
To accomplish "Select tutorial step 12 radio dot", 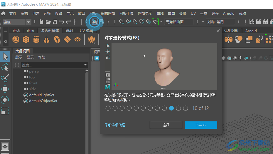I will pyautogui.click(x=186, y=108).
